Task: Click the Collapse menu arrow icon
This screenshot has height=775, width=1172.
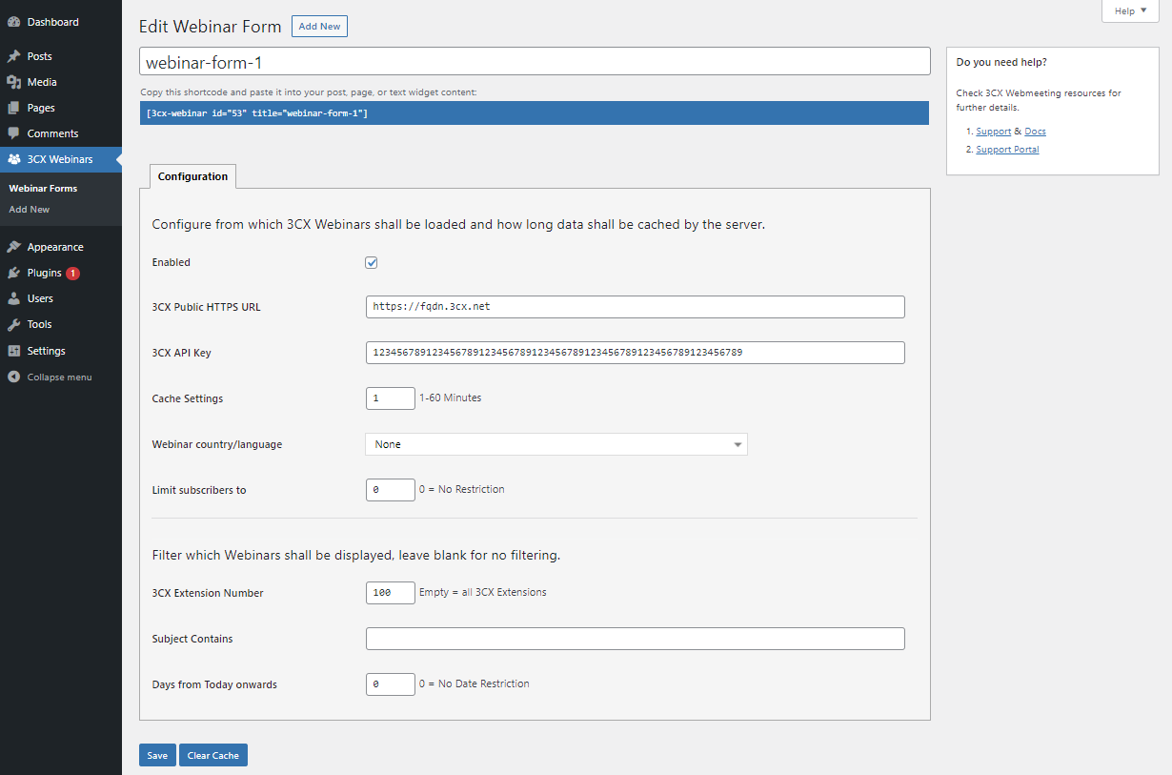Action: pyautogui.click(x=13, y=377)
